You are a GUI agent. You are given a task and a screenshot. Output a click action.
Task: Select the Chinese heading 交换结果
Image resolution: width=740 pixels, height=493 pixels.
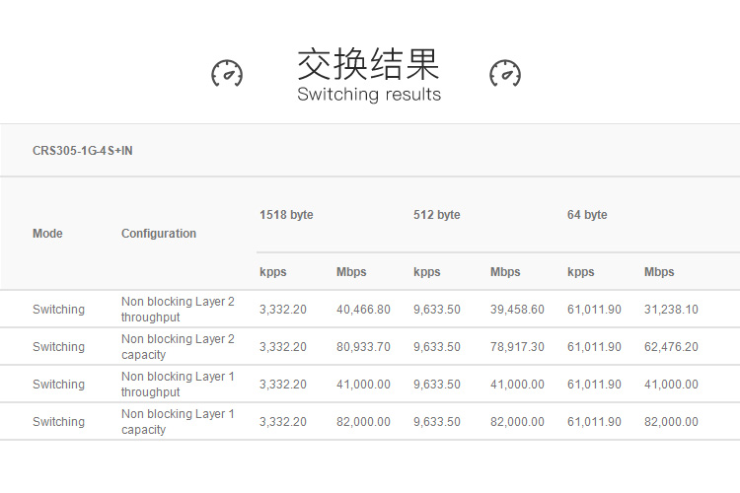(x=368, y=63)
